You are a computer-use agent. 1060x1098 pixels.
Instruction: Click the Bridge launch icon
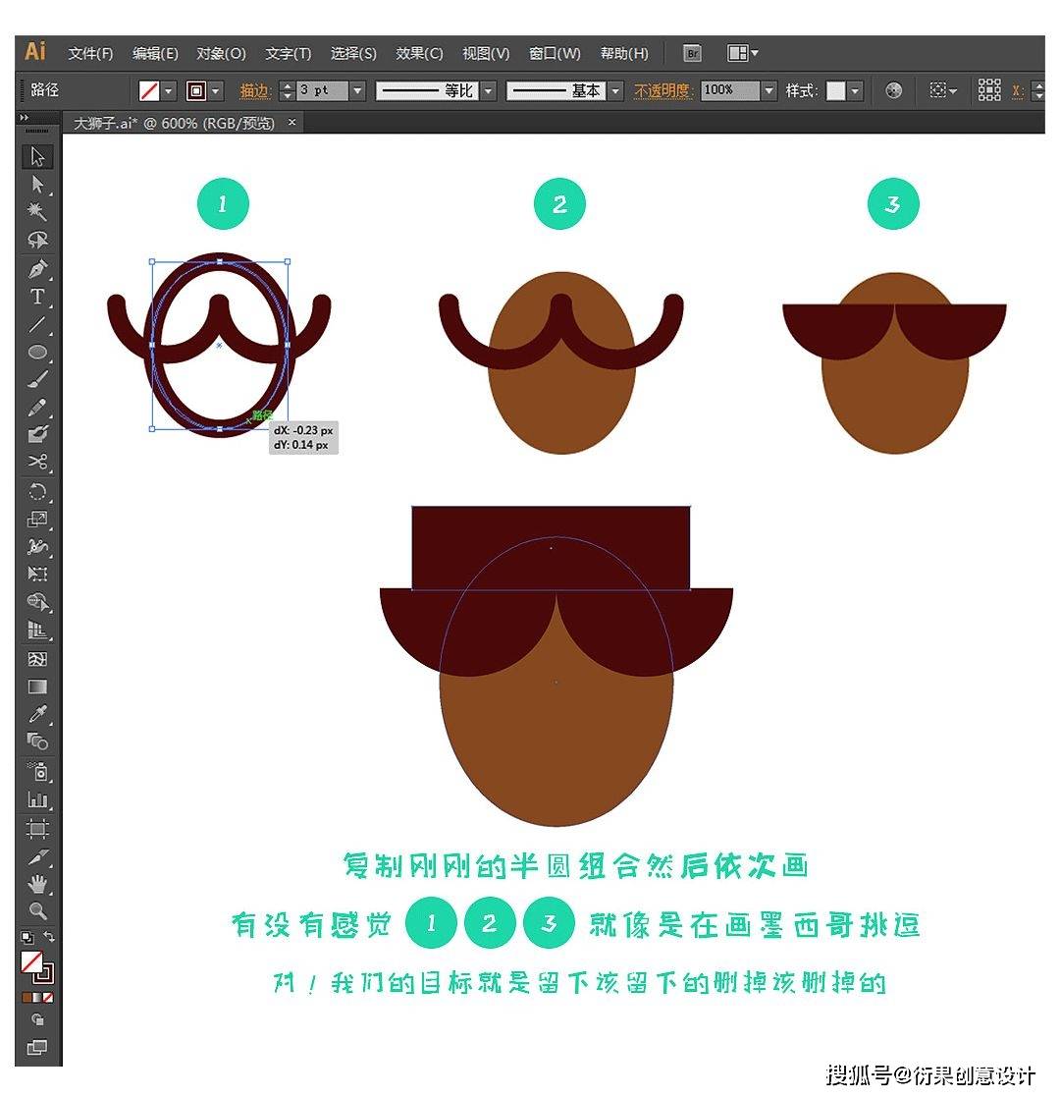tap(692, 53)
